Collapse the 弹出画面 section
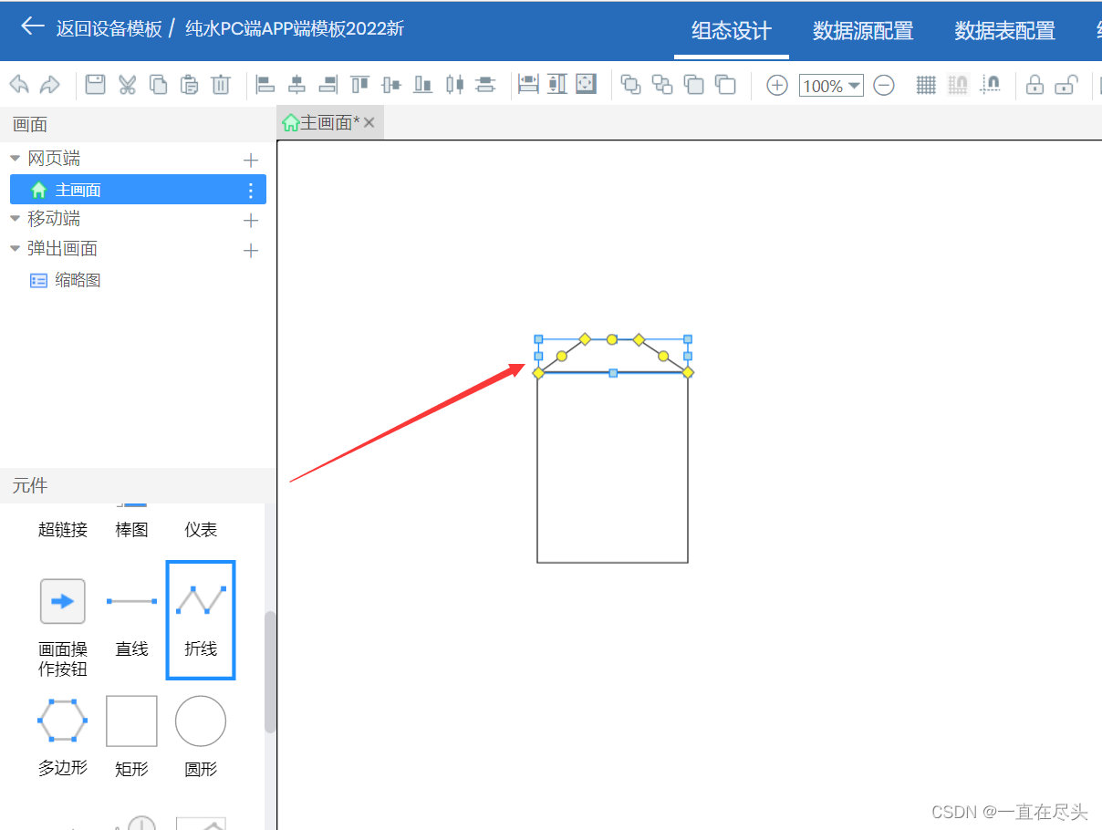The image size is (1102, 830). pos(15,247)
